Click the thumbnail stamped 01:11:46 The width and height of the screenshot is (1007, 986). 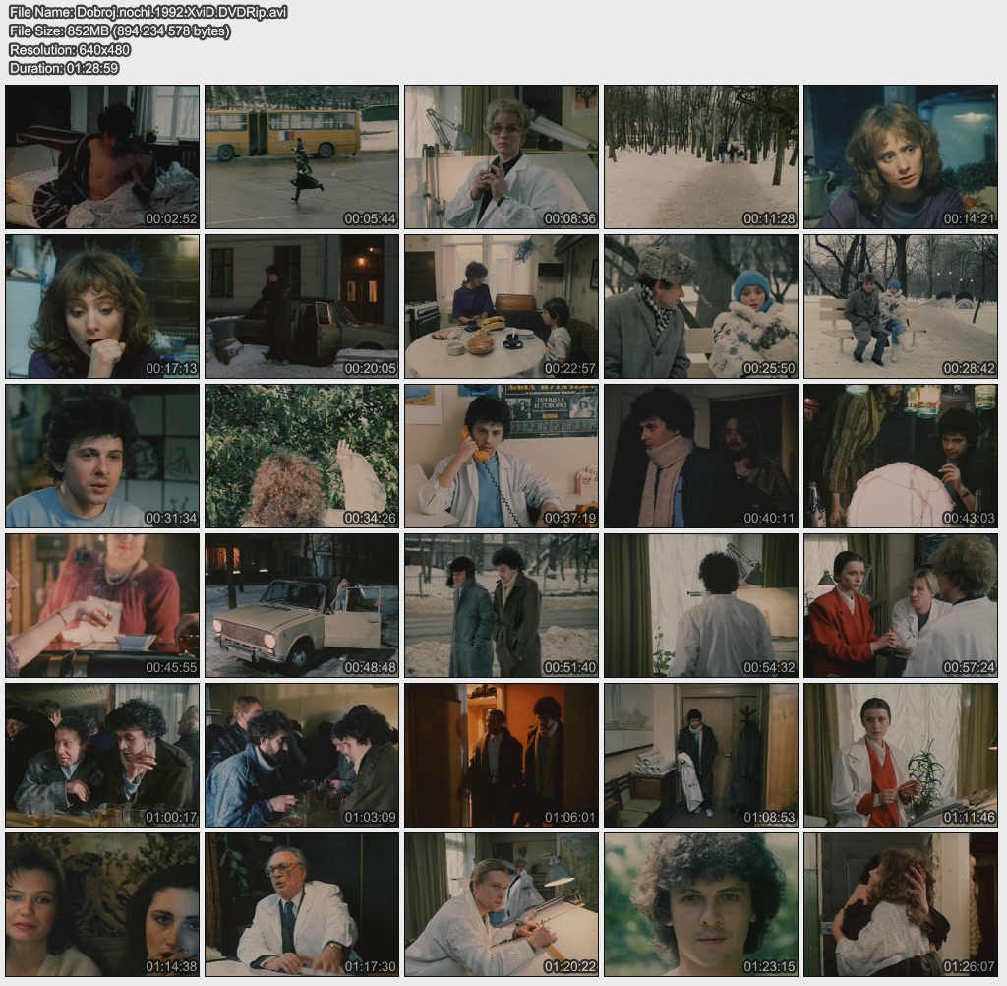901,756
